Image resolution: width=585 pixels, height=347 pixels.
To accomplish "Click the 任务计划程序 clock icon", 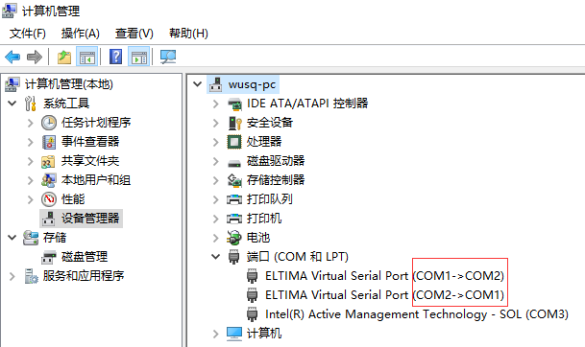I will (49, 123).
